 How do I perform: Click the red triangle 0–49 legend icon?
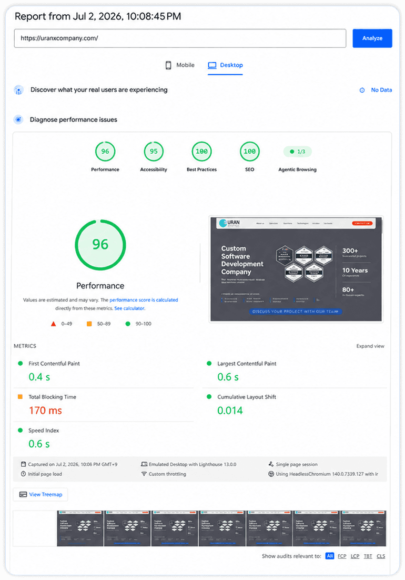click(53, 324)
